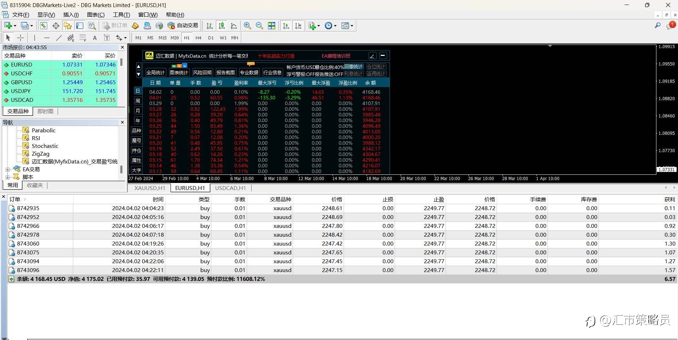This screenshot has width=678, height=340.
Task: Open the 图表(C) menu
Action: (x=96, y=15)
